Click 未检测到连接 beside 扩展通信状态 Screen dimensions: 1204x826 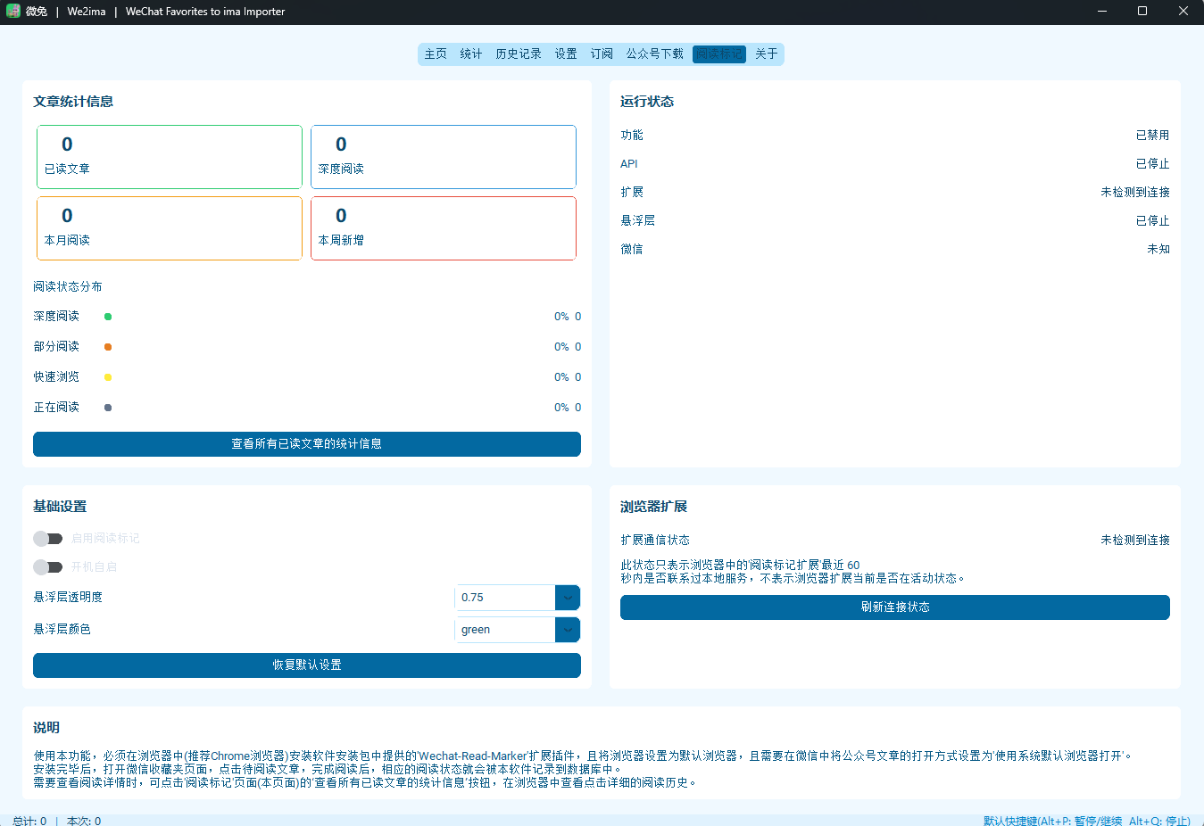coord(1135,541)
